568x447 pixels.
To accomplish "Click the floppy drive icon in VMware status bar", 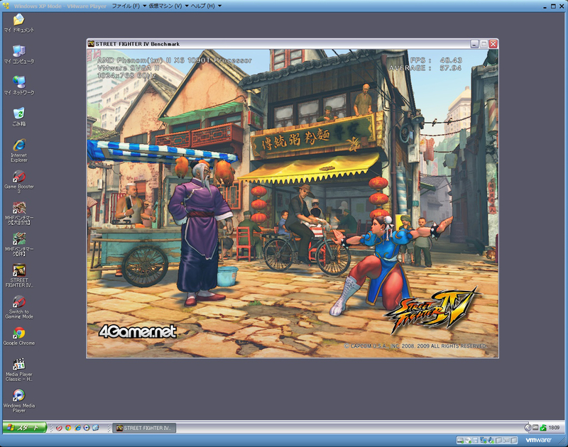I will point(475,440).
